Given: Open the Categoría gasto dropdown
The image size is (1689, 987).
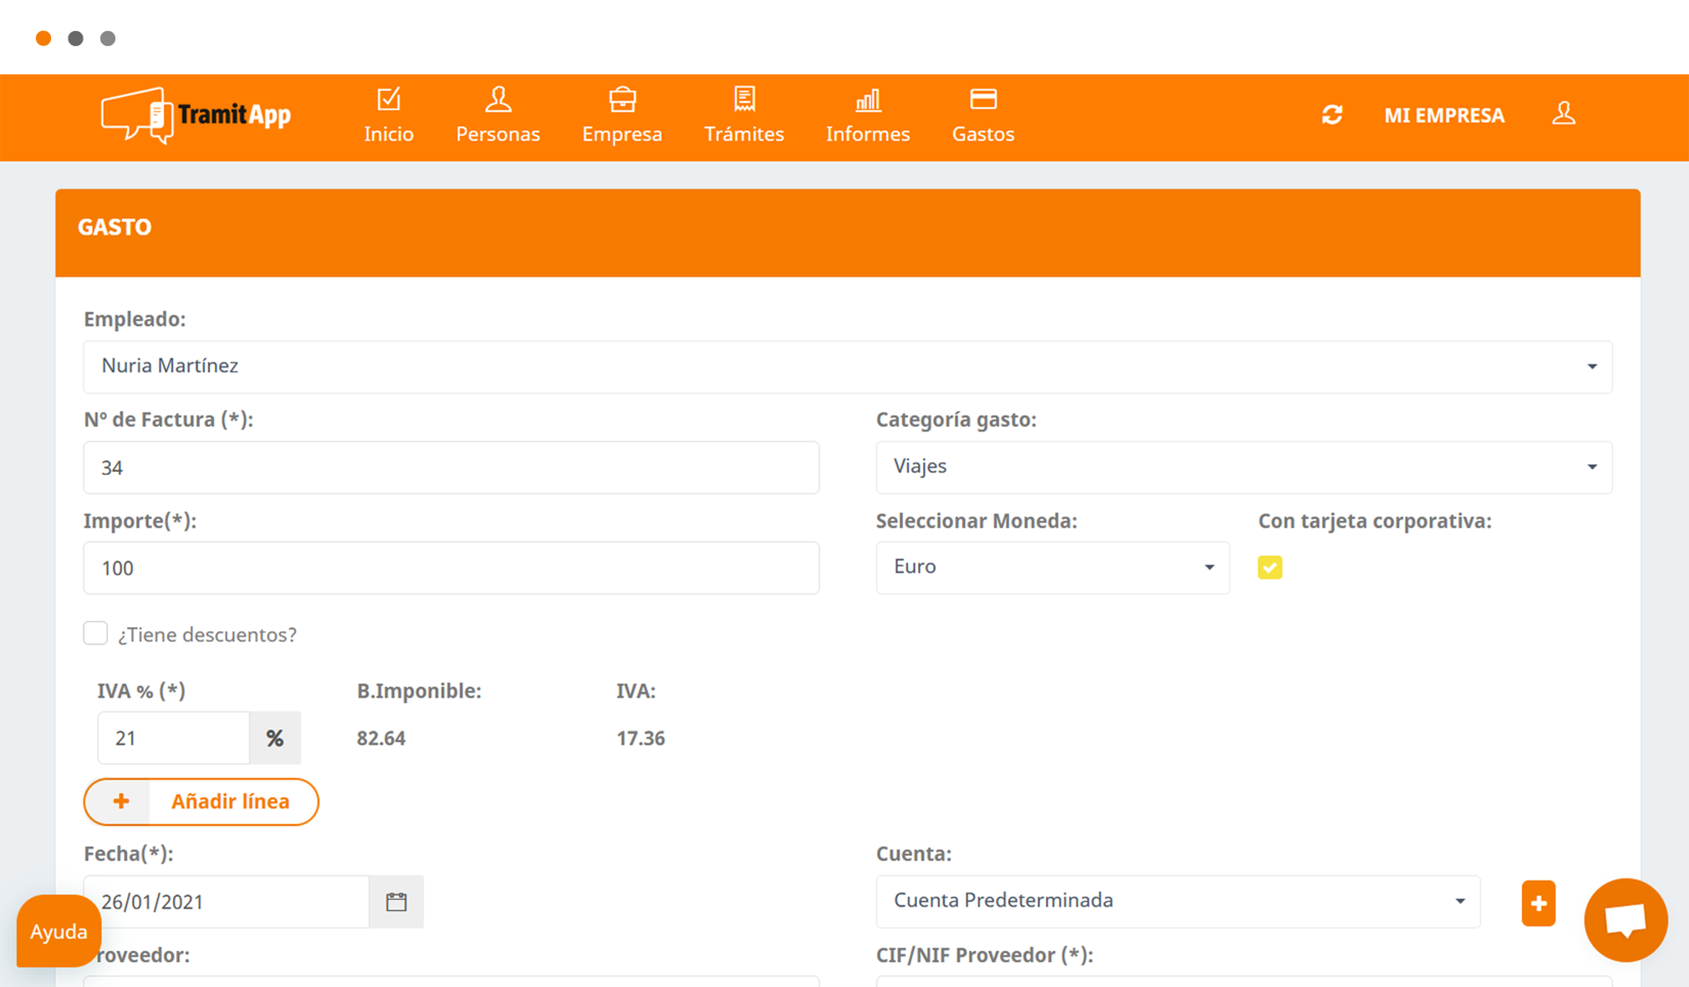Looking at the screenshot, I should tap(1244, 467).
